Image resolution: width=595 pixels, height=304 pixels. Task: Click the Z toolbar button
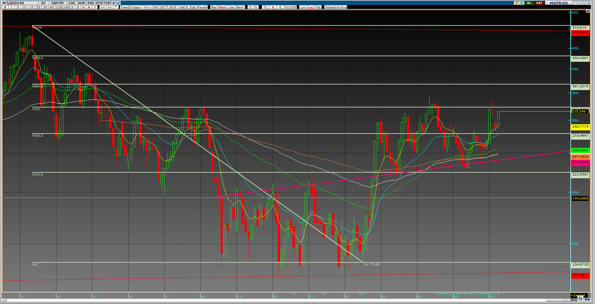[250, 7]
